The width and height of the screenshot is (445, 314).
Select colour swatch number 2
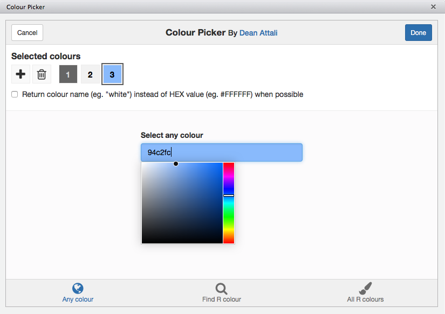90,74
